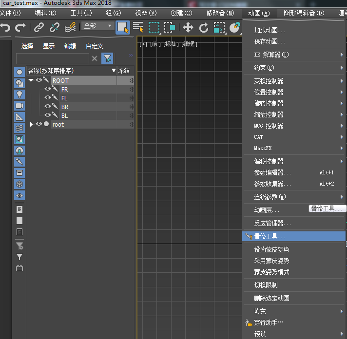347x339 pixels.
Task: Choose 骨骼工具... from the animation menu
Action: (294, 236)
